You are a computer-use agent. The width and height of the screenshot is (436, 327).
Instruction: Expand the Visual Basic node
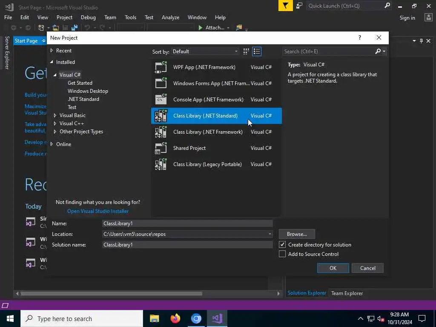55,115
